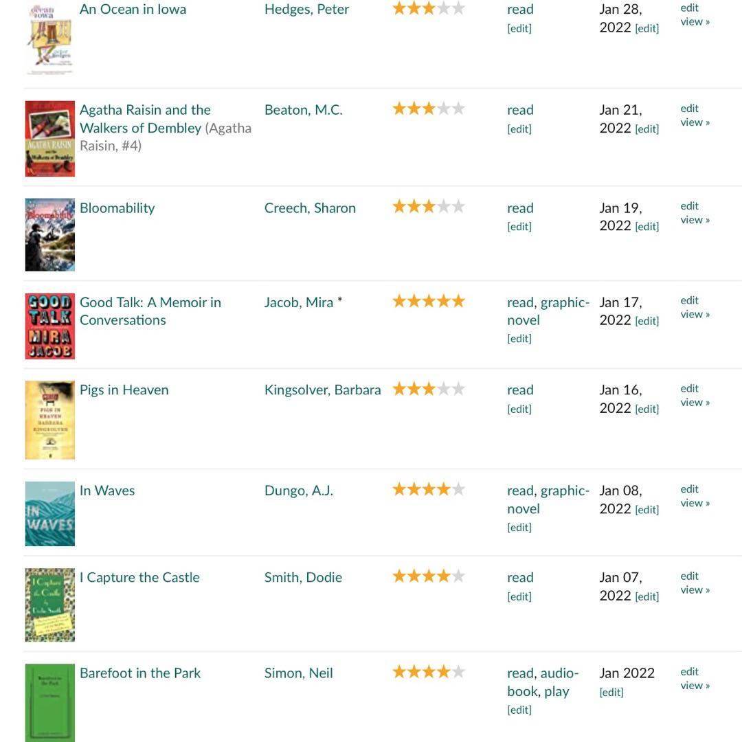This screenshot has height=742, width=742.
Task: Rate Bloomability five stars
Action: click(x=458, y=207)
